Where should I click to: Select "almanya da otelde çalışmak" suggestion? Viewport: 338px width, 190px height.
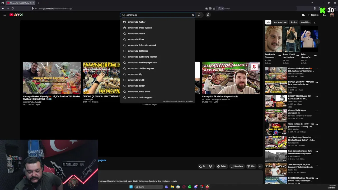(x=158, y=68)
